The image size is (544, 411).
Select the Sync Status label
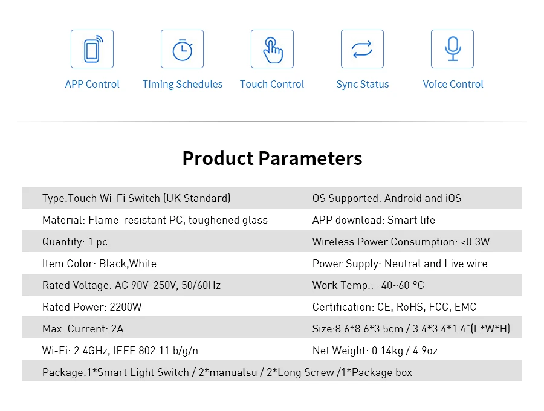tap(363, 84)
